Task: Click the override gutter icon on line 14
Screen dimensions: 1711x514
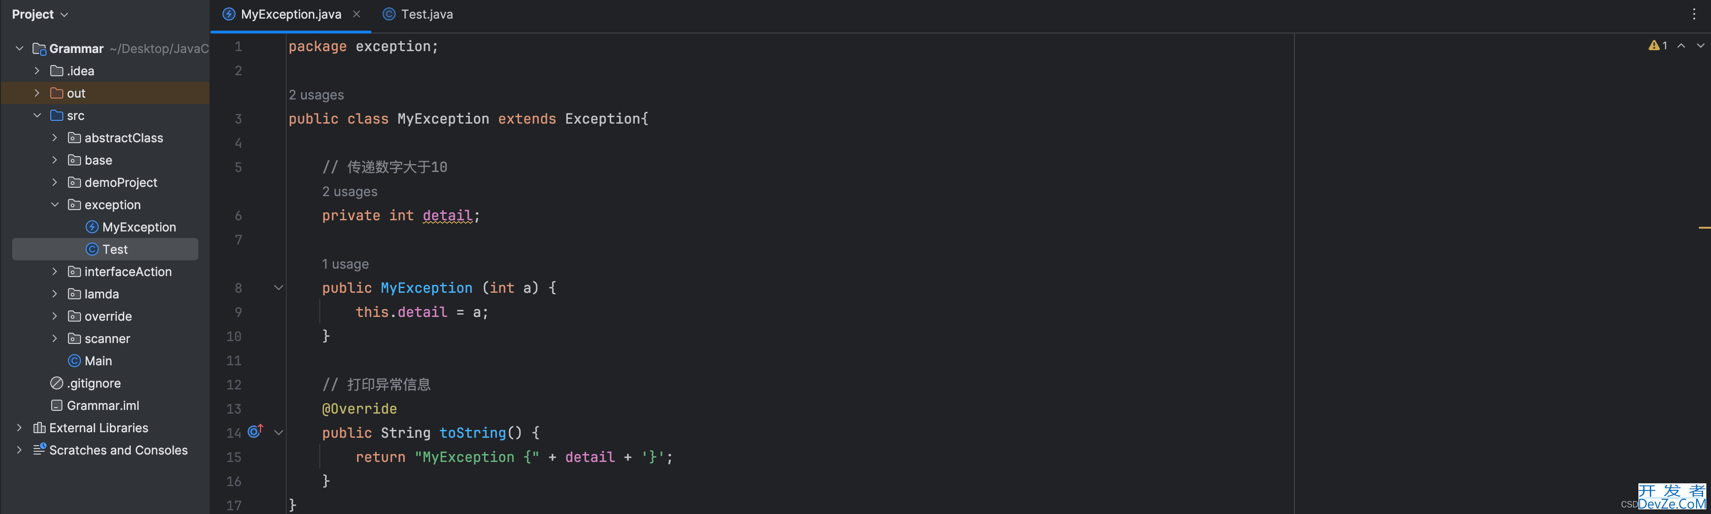Action: (x=255, y=432)
